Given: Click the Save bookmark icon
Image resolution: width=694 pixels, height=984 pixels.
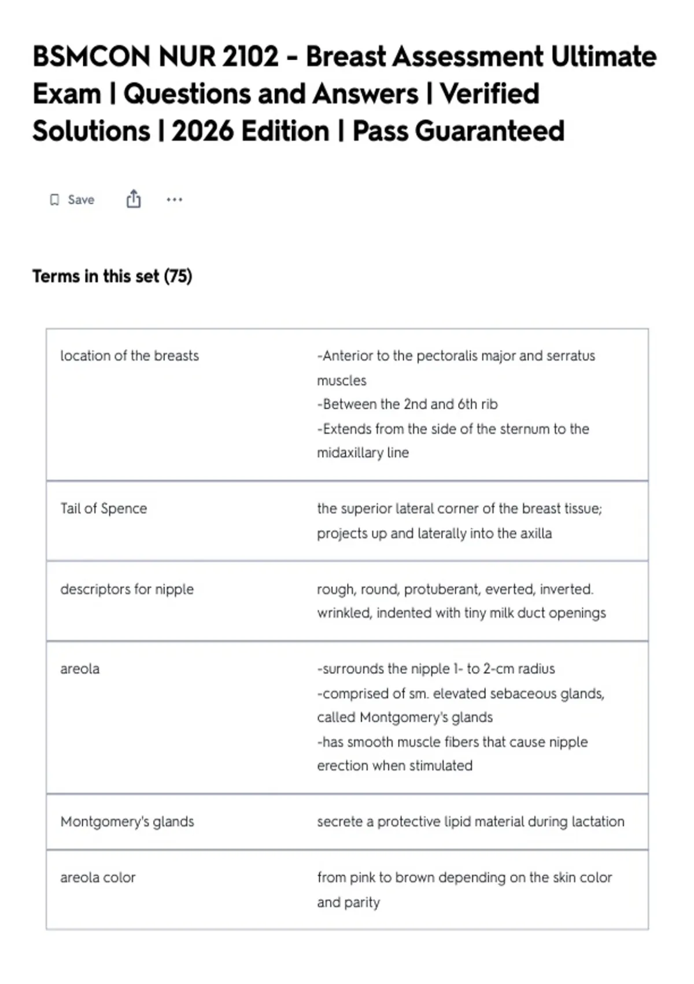Looking at the screenshot, I should coord(54,200).
